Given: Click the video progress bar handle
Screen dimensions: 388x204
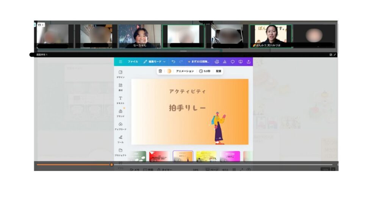Looking at the screenshot, I should [x=111, y=165].
